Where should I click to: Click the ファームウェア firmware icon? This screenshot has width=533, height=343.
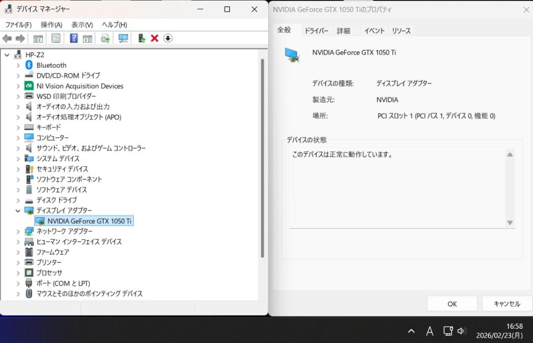pyautogui.click(x=29, y=252)
